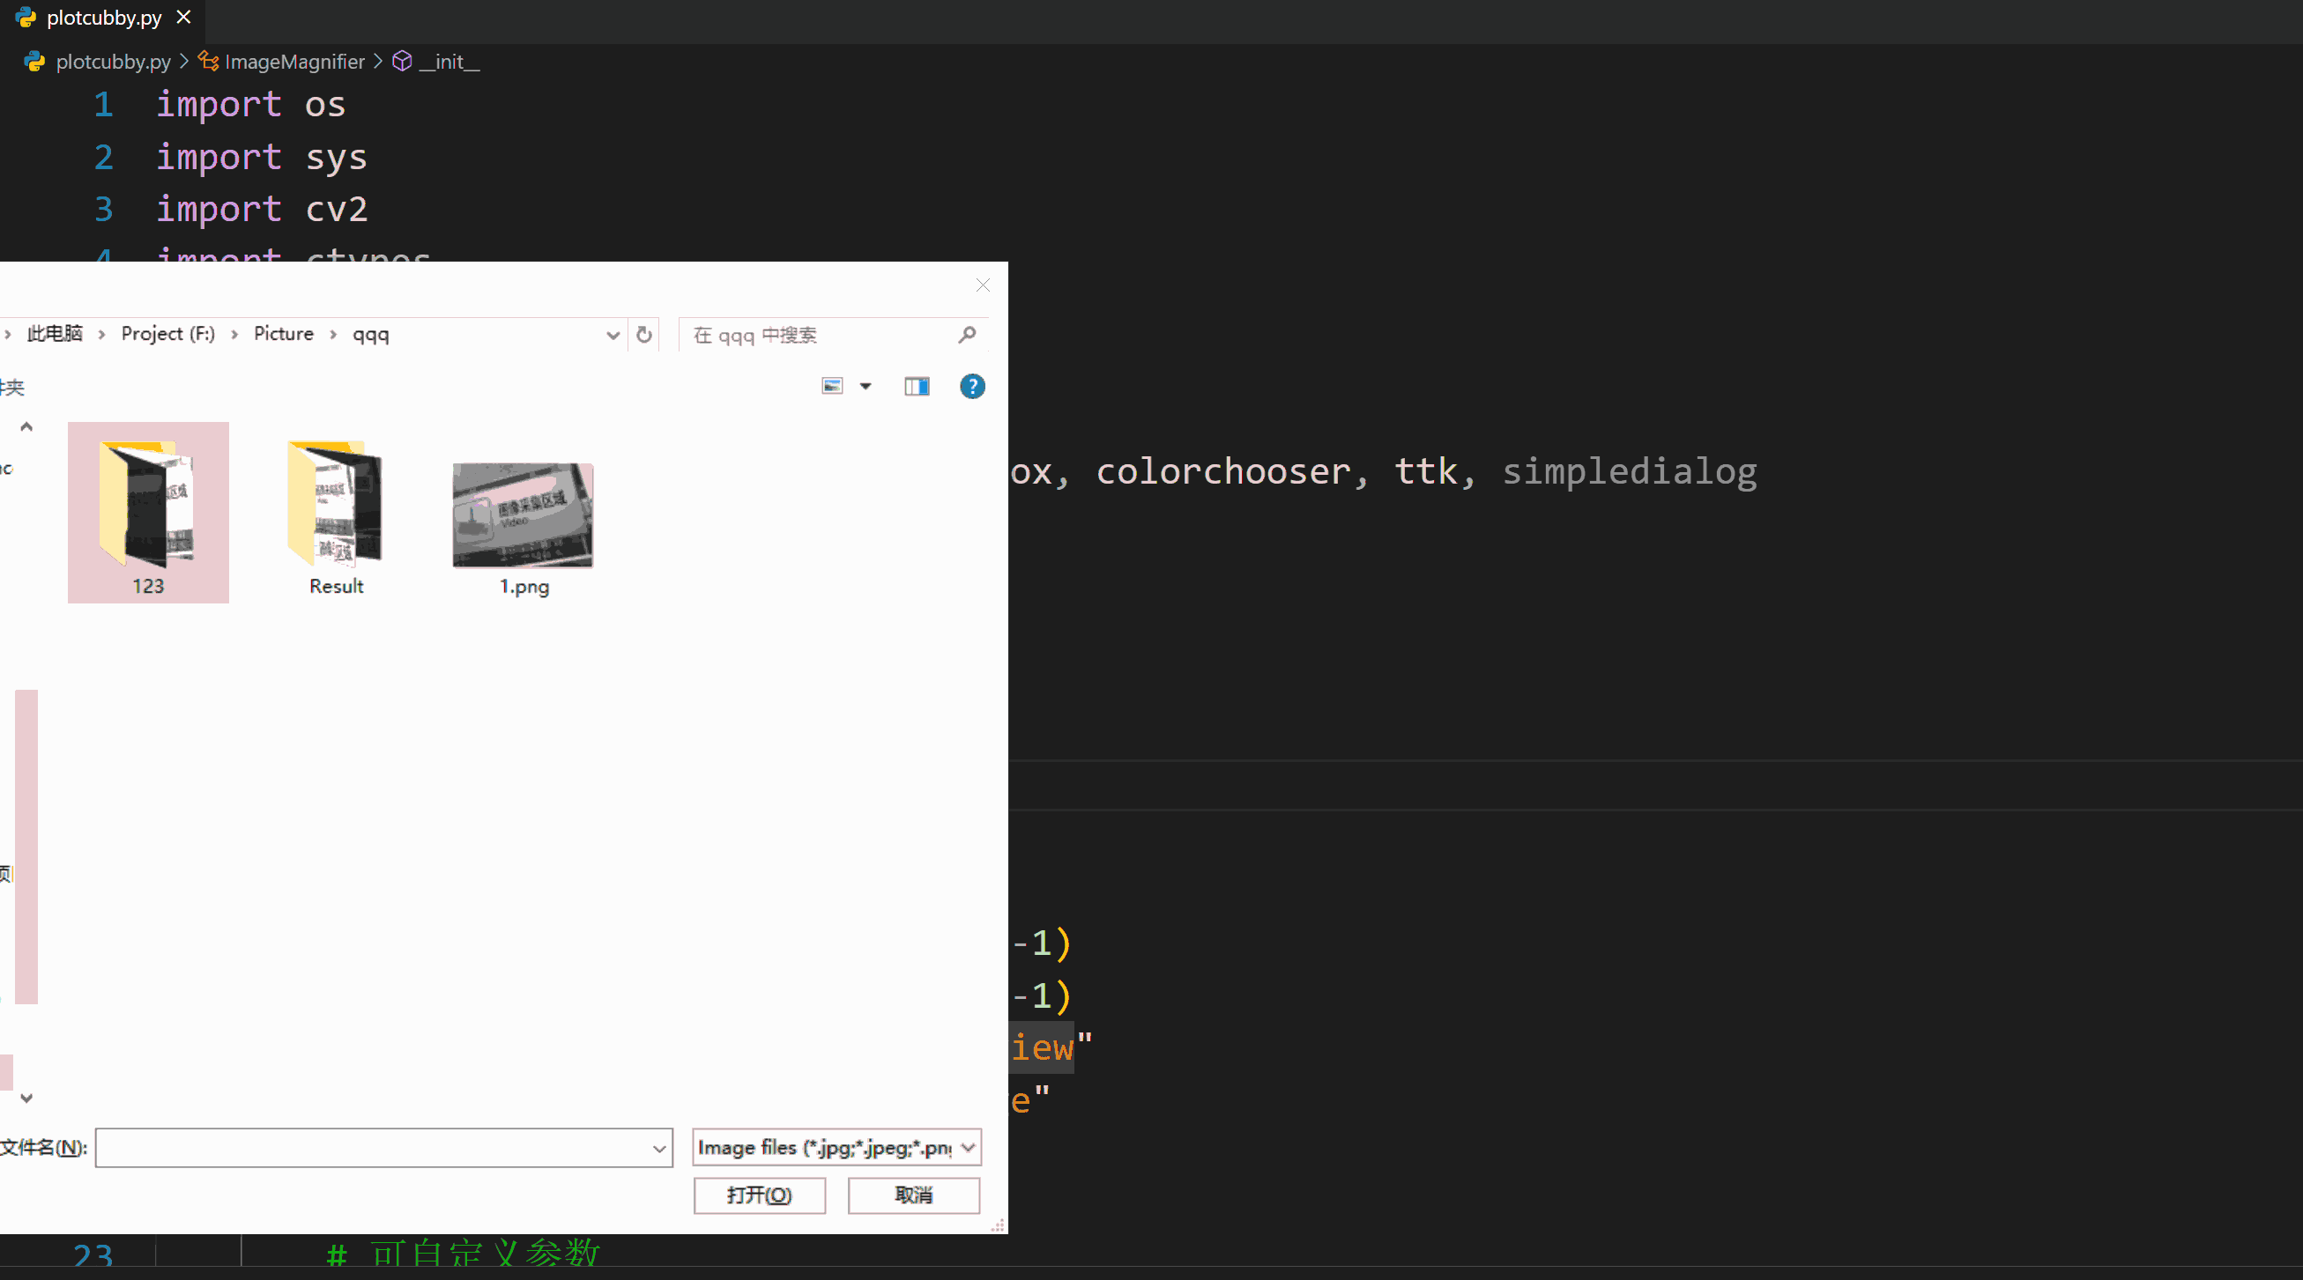Image resolution: width=2303 pixels, height=1280 pixels.
Task: Click ImageMagnifier class in editor breadcrumb
Action: click(x=294, y=62)
